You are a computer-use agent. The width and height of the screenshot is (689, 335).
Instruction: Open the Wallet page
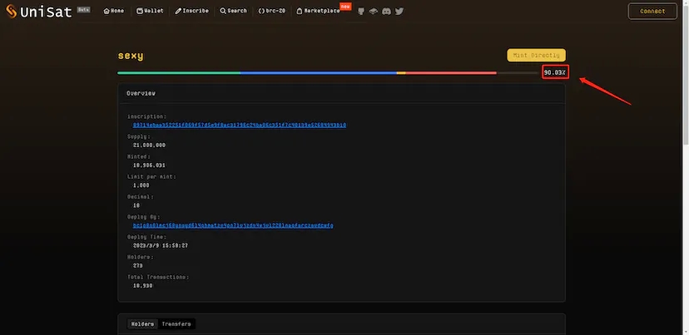pos(150,11)
